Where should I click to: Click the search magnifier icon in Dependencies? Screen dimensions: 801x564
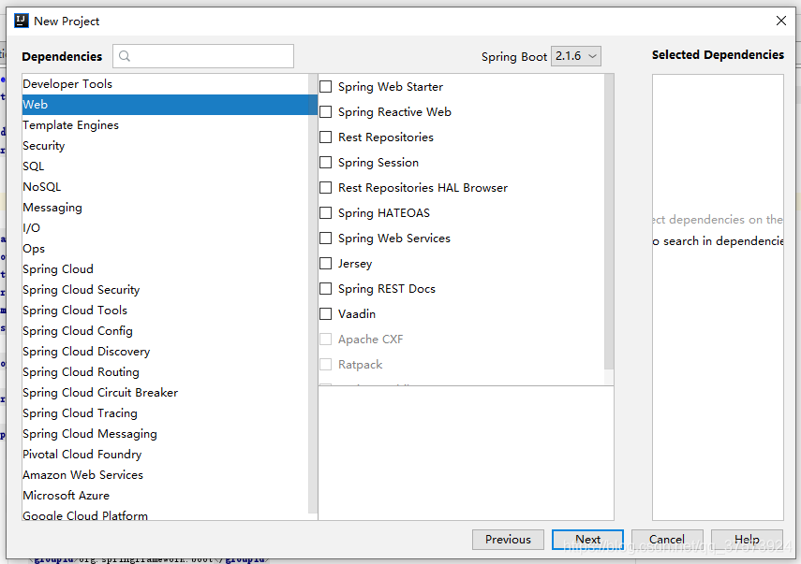click(125, 56)
